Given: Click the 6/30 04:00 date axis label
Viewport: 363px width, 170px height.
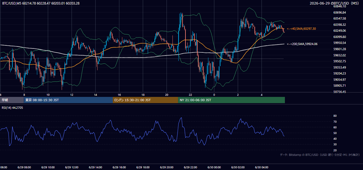Looking at the screenshot, I should coord(262,167).
